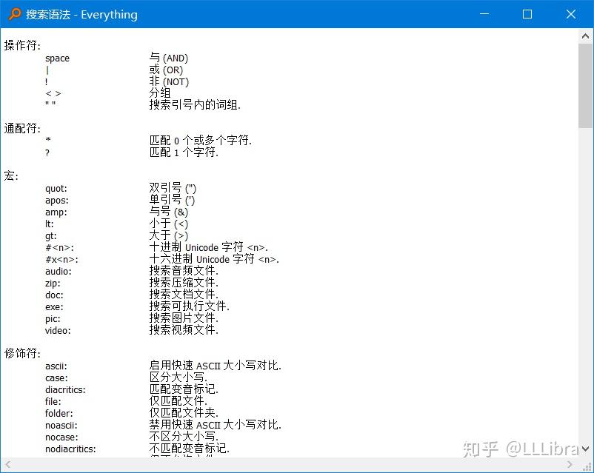Click the horizontal scrollbar right arrow
594x473 pixels.
click(x=570, y=464)
